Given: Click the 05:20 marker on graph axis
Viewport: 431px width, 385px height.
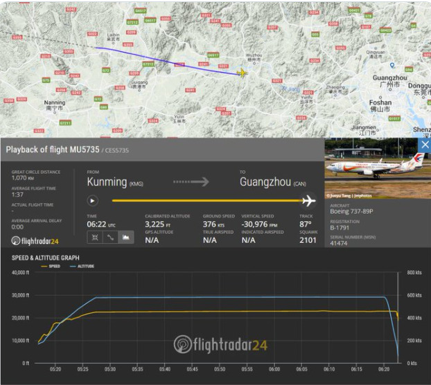Looking at the screenshot, I should pyautogui.click(x=55, y=369).
